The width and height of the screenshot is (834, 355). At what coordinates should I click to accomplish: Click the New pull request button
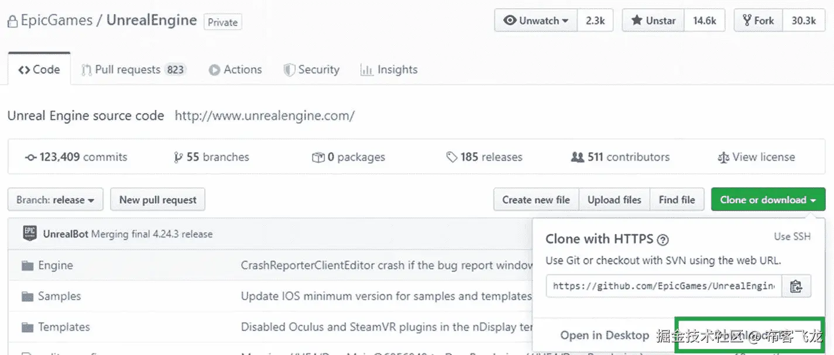point(158,200)
